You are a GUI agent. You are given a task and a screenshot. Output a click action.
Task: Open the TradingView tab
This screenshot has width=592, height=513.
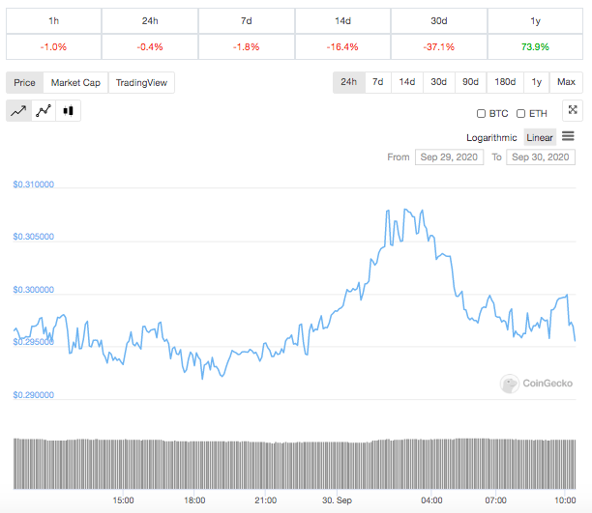coord(141,83)
